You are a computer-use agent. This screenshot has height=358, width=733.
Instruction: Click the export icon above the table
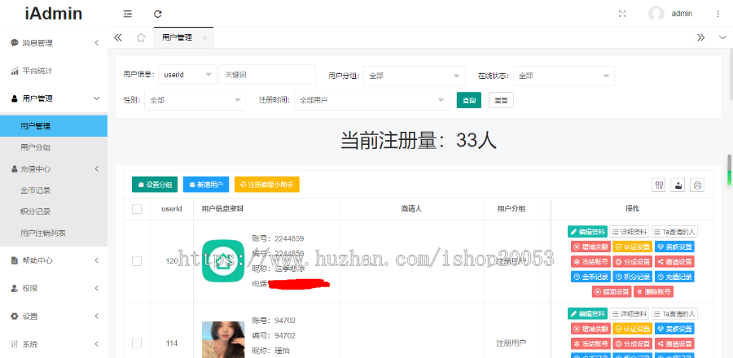(x=678, y=186)
